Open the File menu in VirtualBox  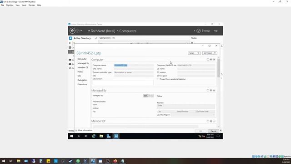[3, 5]
